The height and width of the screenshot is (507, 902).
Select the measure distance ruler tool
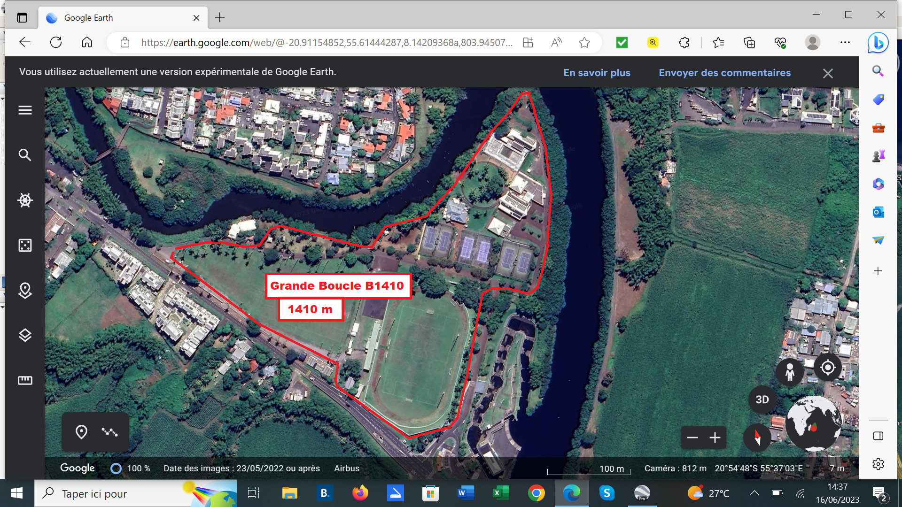click(x=25, y=380)
